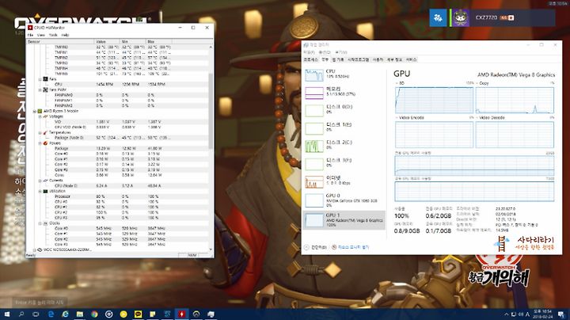Select the 디스크 0(D:) entry
The height and width of the screenshot is (320, 570).
click(344, 111)
